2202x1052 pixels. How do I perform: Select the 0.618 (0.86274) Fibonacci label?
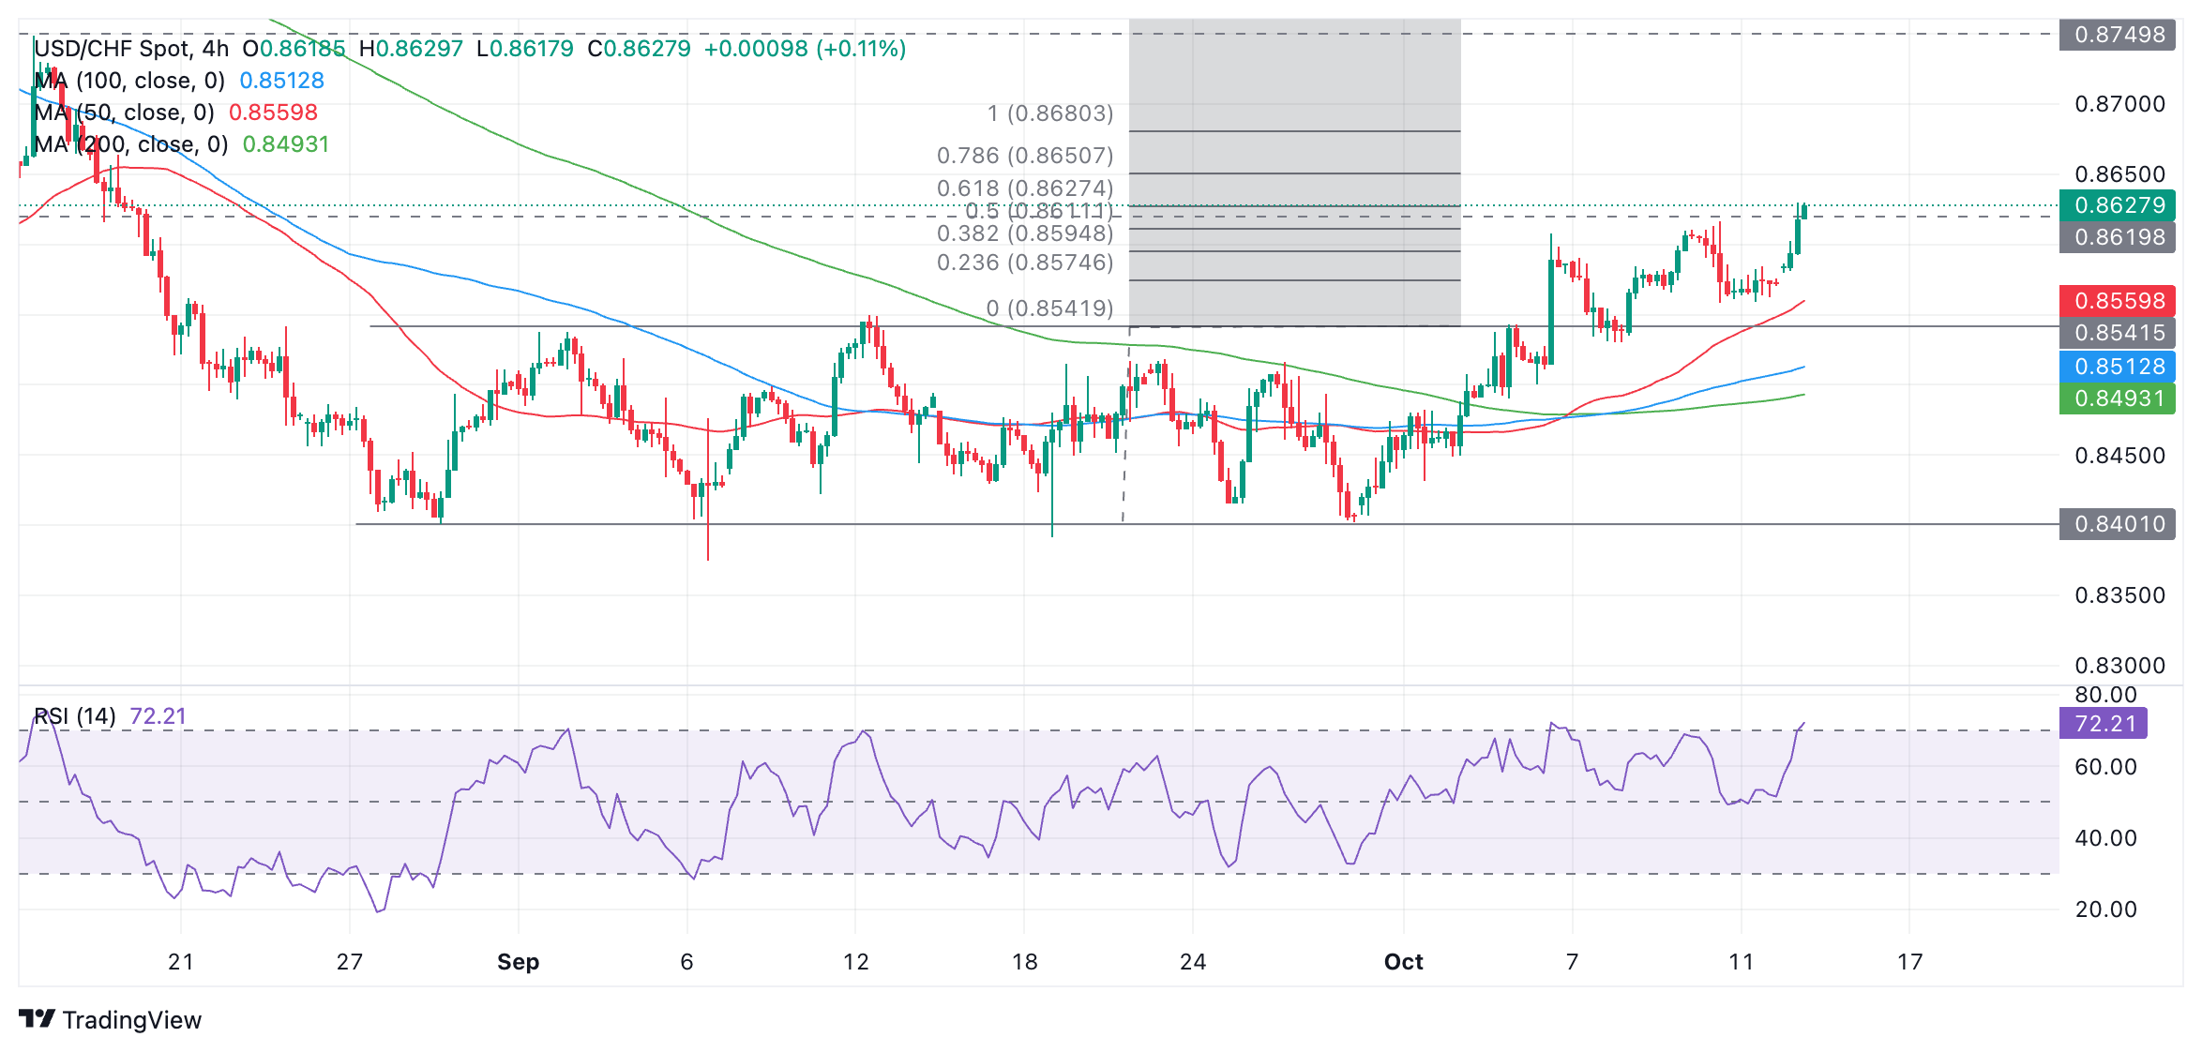click(x=1025, y=188)
